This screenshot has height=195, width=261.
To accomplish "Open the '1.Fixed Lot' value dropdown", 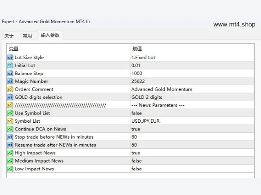I will [x=192, y=58].
